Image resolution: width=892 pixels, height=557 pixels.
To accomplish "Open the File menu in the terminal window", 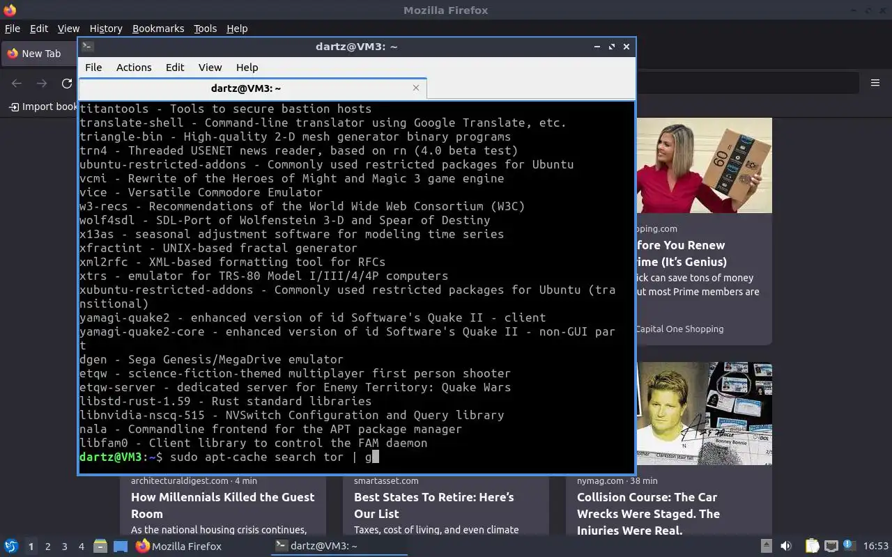I will point(93,68).
